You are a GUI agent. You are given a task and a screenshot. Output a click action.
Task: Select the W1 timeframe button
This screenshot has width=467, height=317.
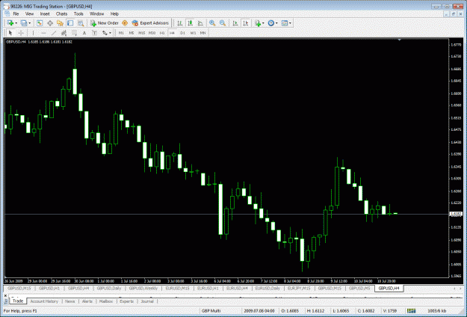pos(193,33)
